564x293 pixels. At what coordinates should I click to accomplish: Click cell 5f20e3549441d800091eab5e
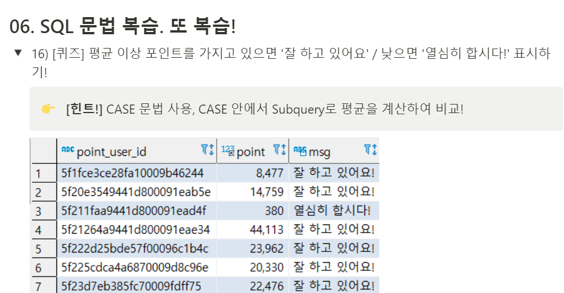point(137,192)
